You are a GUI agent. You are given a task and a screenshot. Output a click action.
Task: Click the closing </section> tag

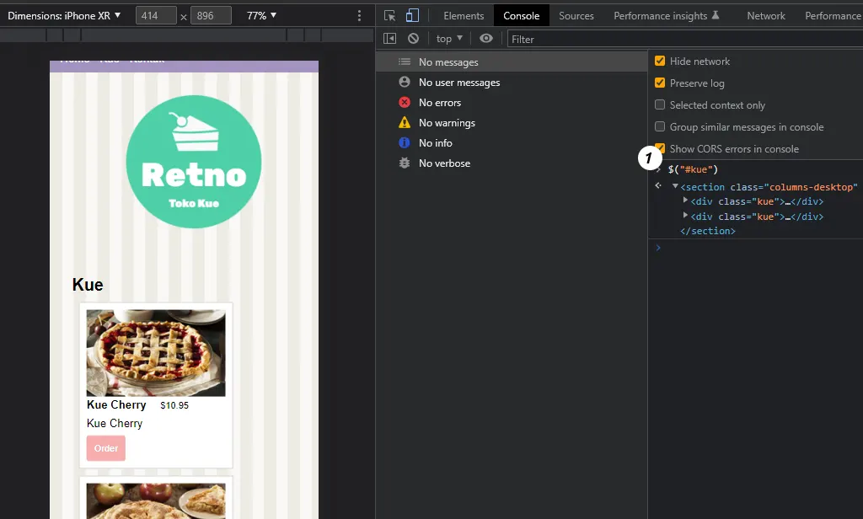pyautogui.click(x=707, y=231)
